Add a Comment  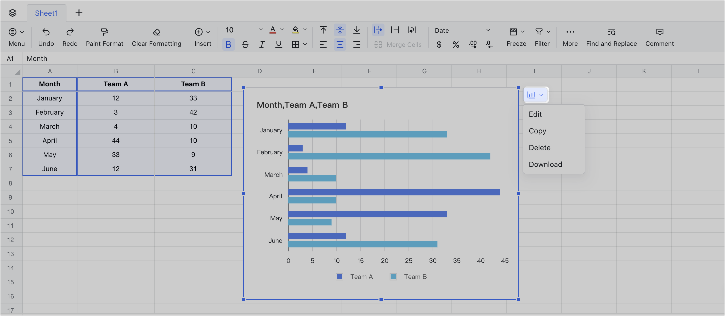pos(659,37)
